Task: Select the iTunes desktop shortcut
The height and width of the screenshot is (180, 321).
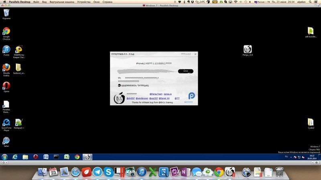Action: [6, 50]
